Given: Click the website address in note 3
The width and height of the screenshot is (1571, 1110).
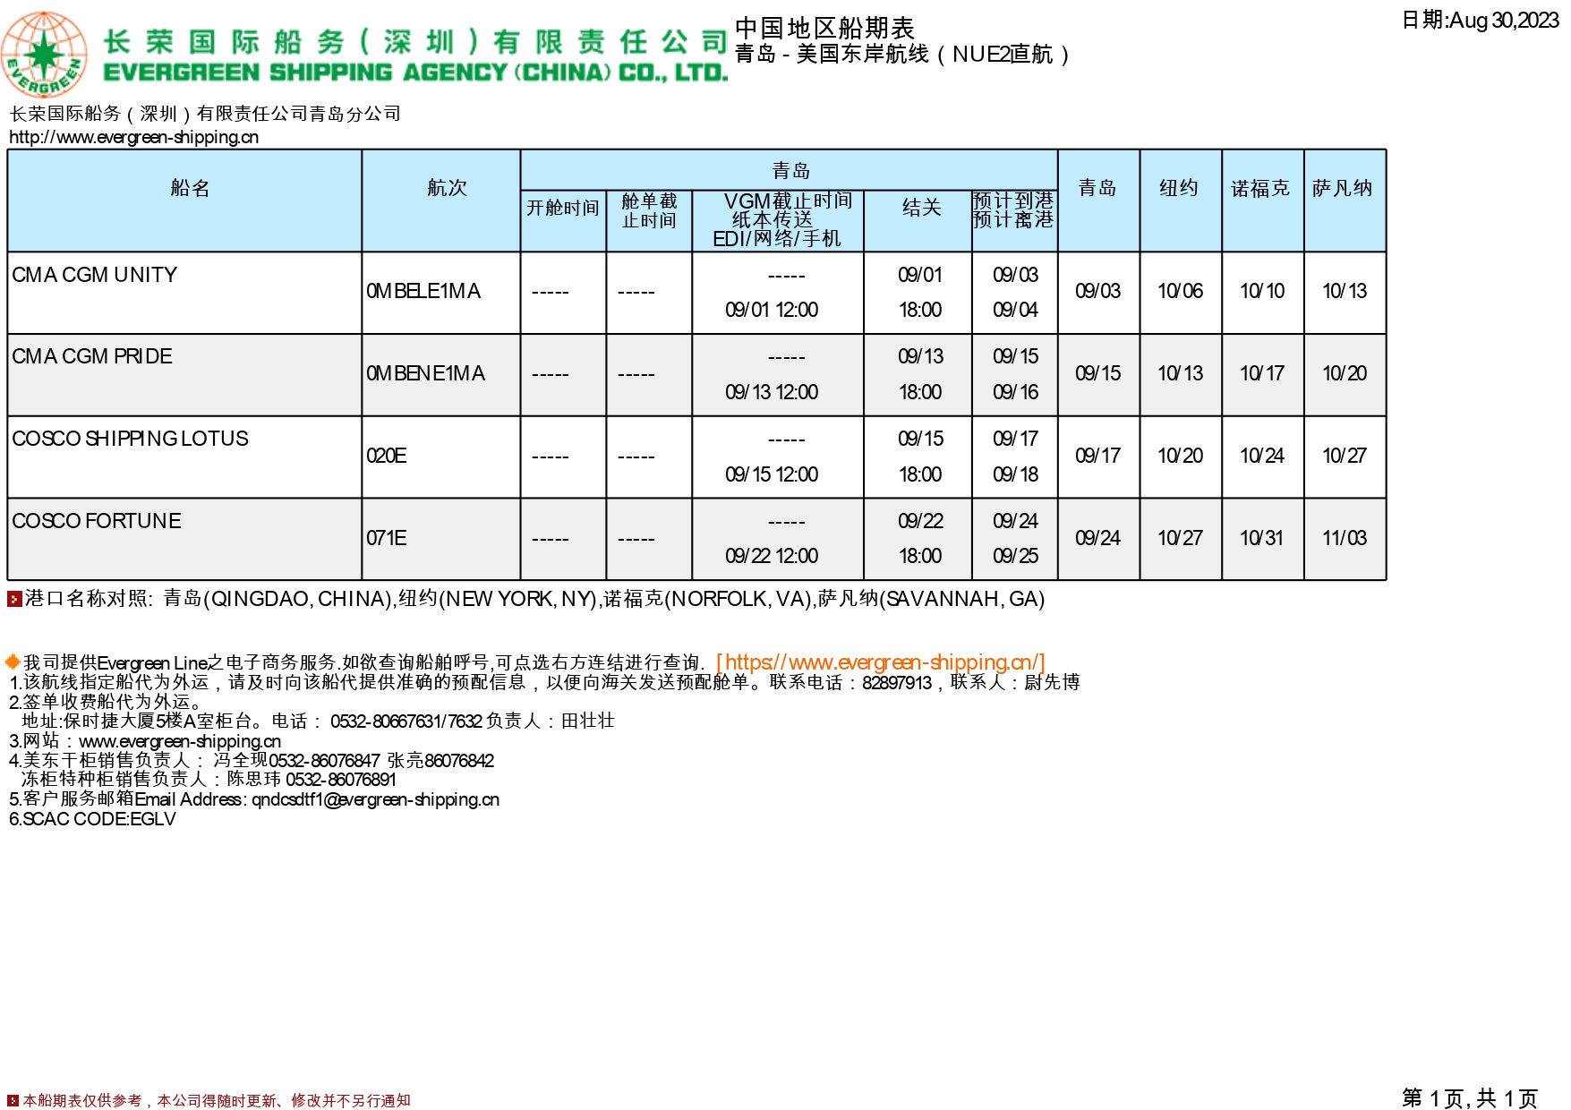Looking at the screenshot, I should 179,741.
